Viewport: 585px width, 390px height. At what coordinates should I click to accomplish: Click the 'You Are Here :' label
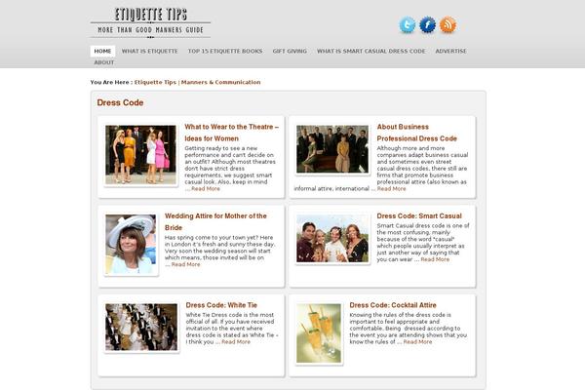pyautogui.click(x=111, y=82)
